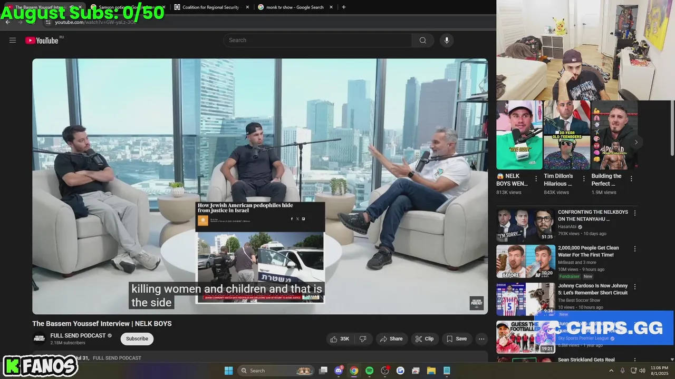
Task: Open the taskbar clock showing 11:06 PM
Action: (659, 371)
